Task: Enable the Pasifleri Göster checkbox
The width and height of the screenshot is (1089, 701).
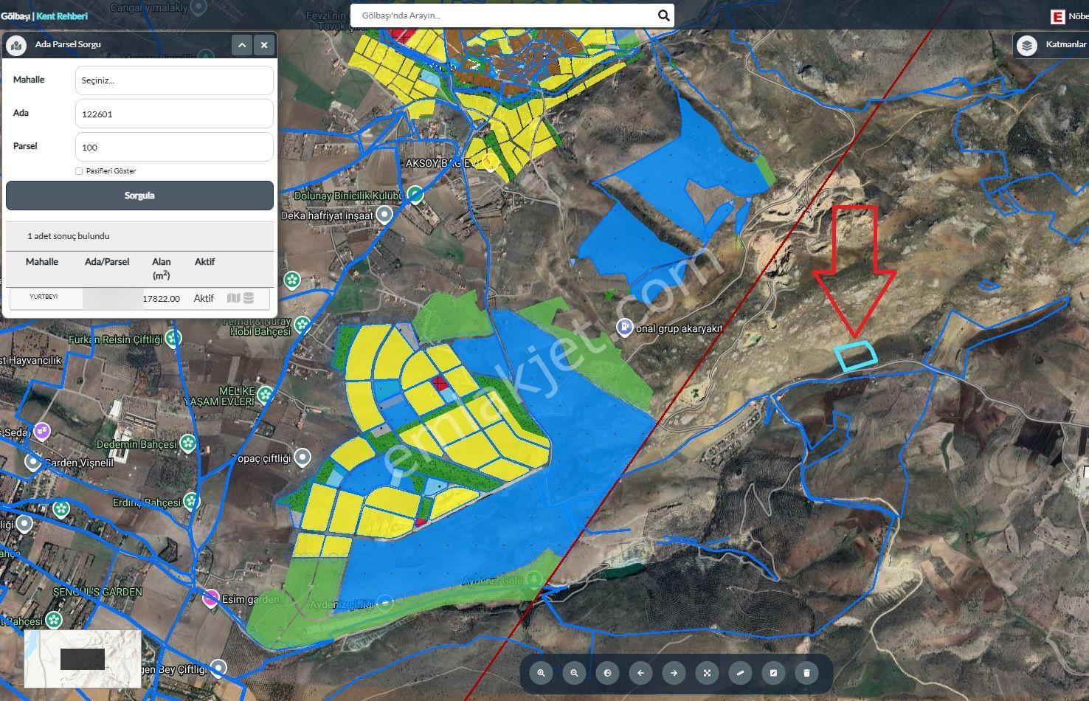Action: pos(79,171)
